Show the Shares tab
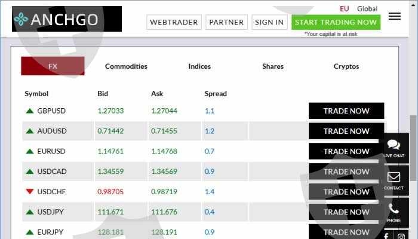418x239 pixels. click(273, 66)
